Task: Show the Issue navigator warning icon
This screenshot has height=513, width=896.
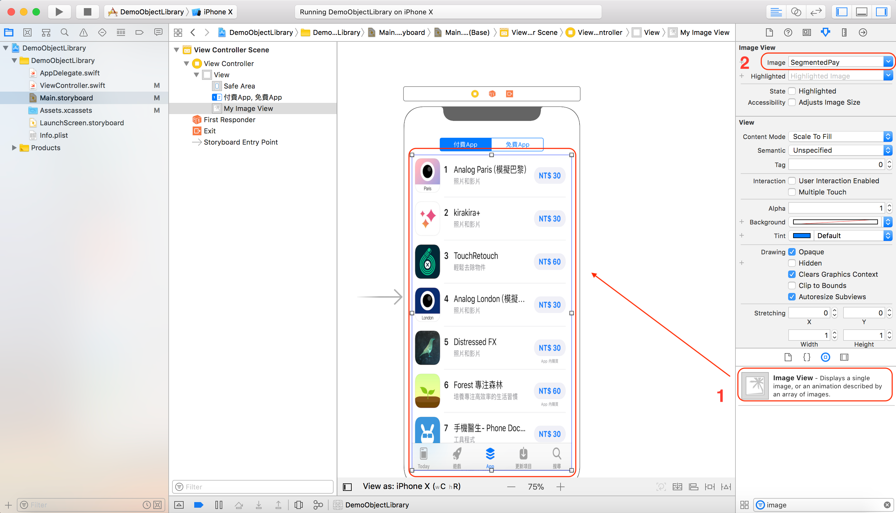Action: tap(83, 32)
